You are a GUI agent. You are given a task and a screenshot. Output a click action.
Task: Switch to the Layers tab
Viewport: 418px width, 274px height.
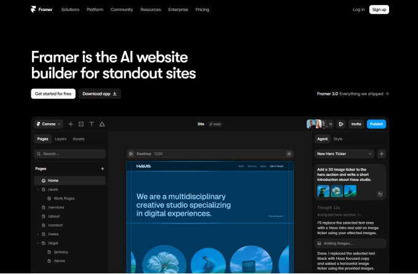point(60,139)
